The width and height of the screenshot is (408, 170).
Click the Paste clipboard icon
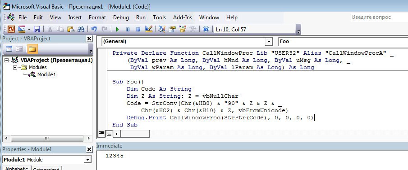70,29
